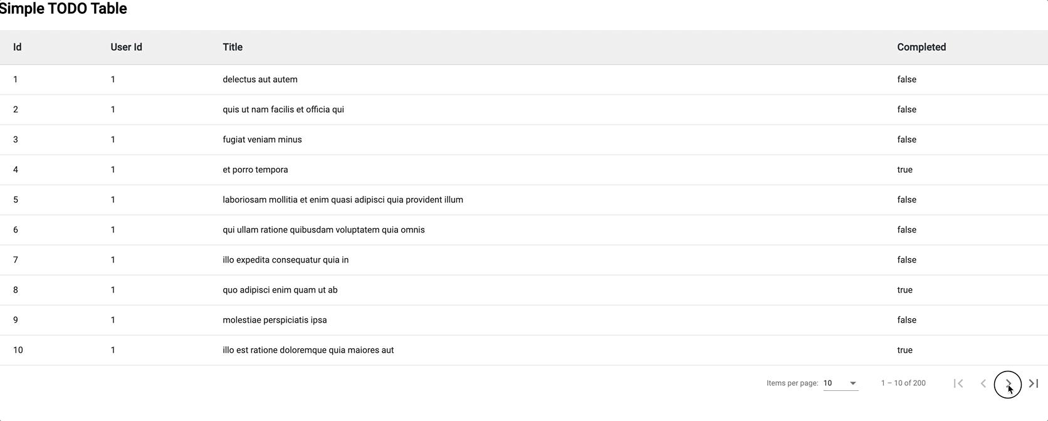
Task: Sort by the Id column header
Action: 17,47
